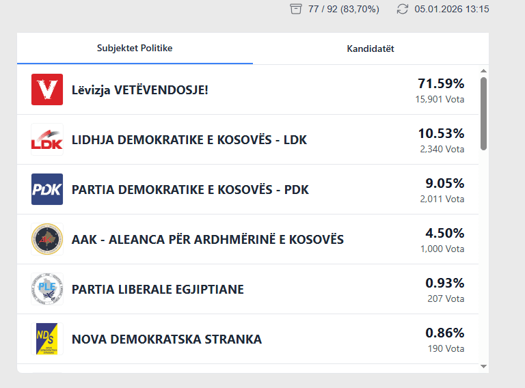Click the ballot box counted-stations icon

pyautogui.click(x=295, y=9)
